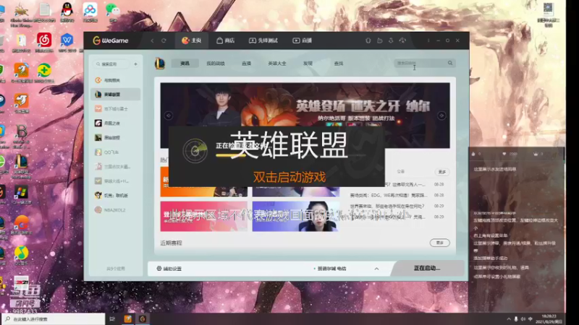The image size is (579, 325).
Task: Open the download manager icon
Action: 391,40
